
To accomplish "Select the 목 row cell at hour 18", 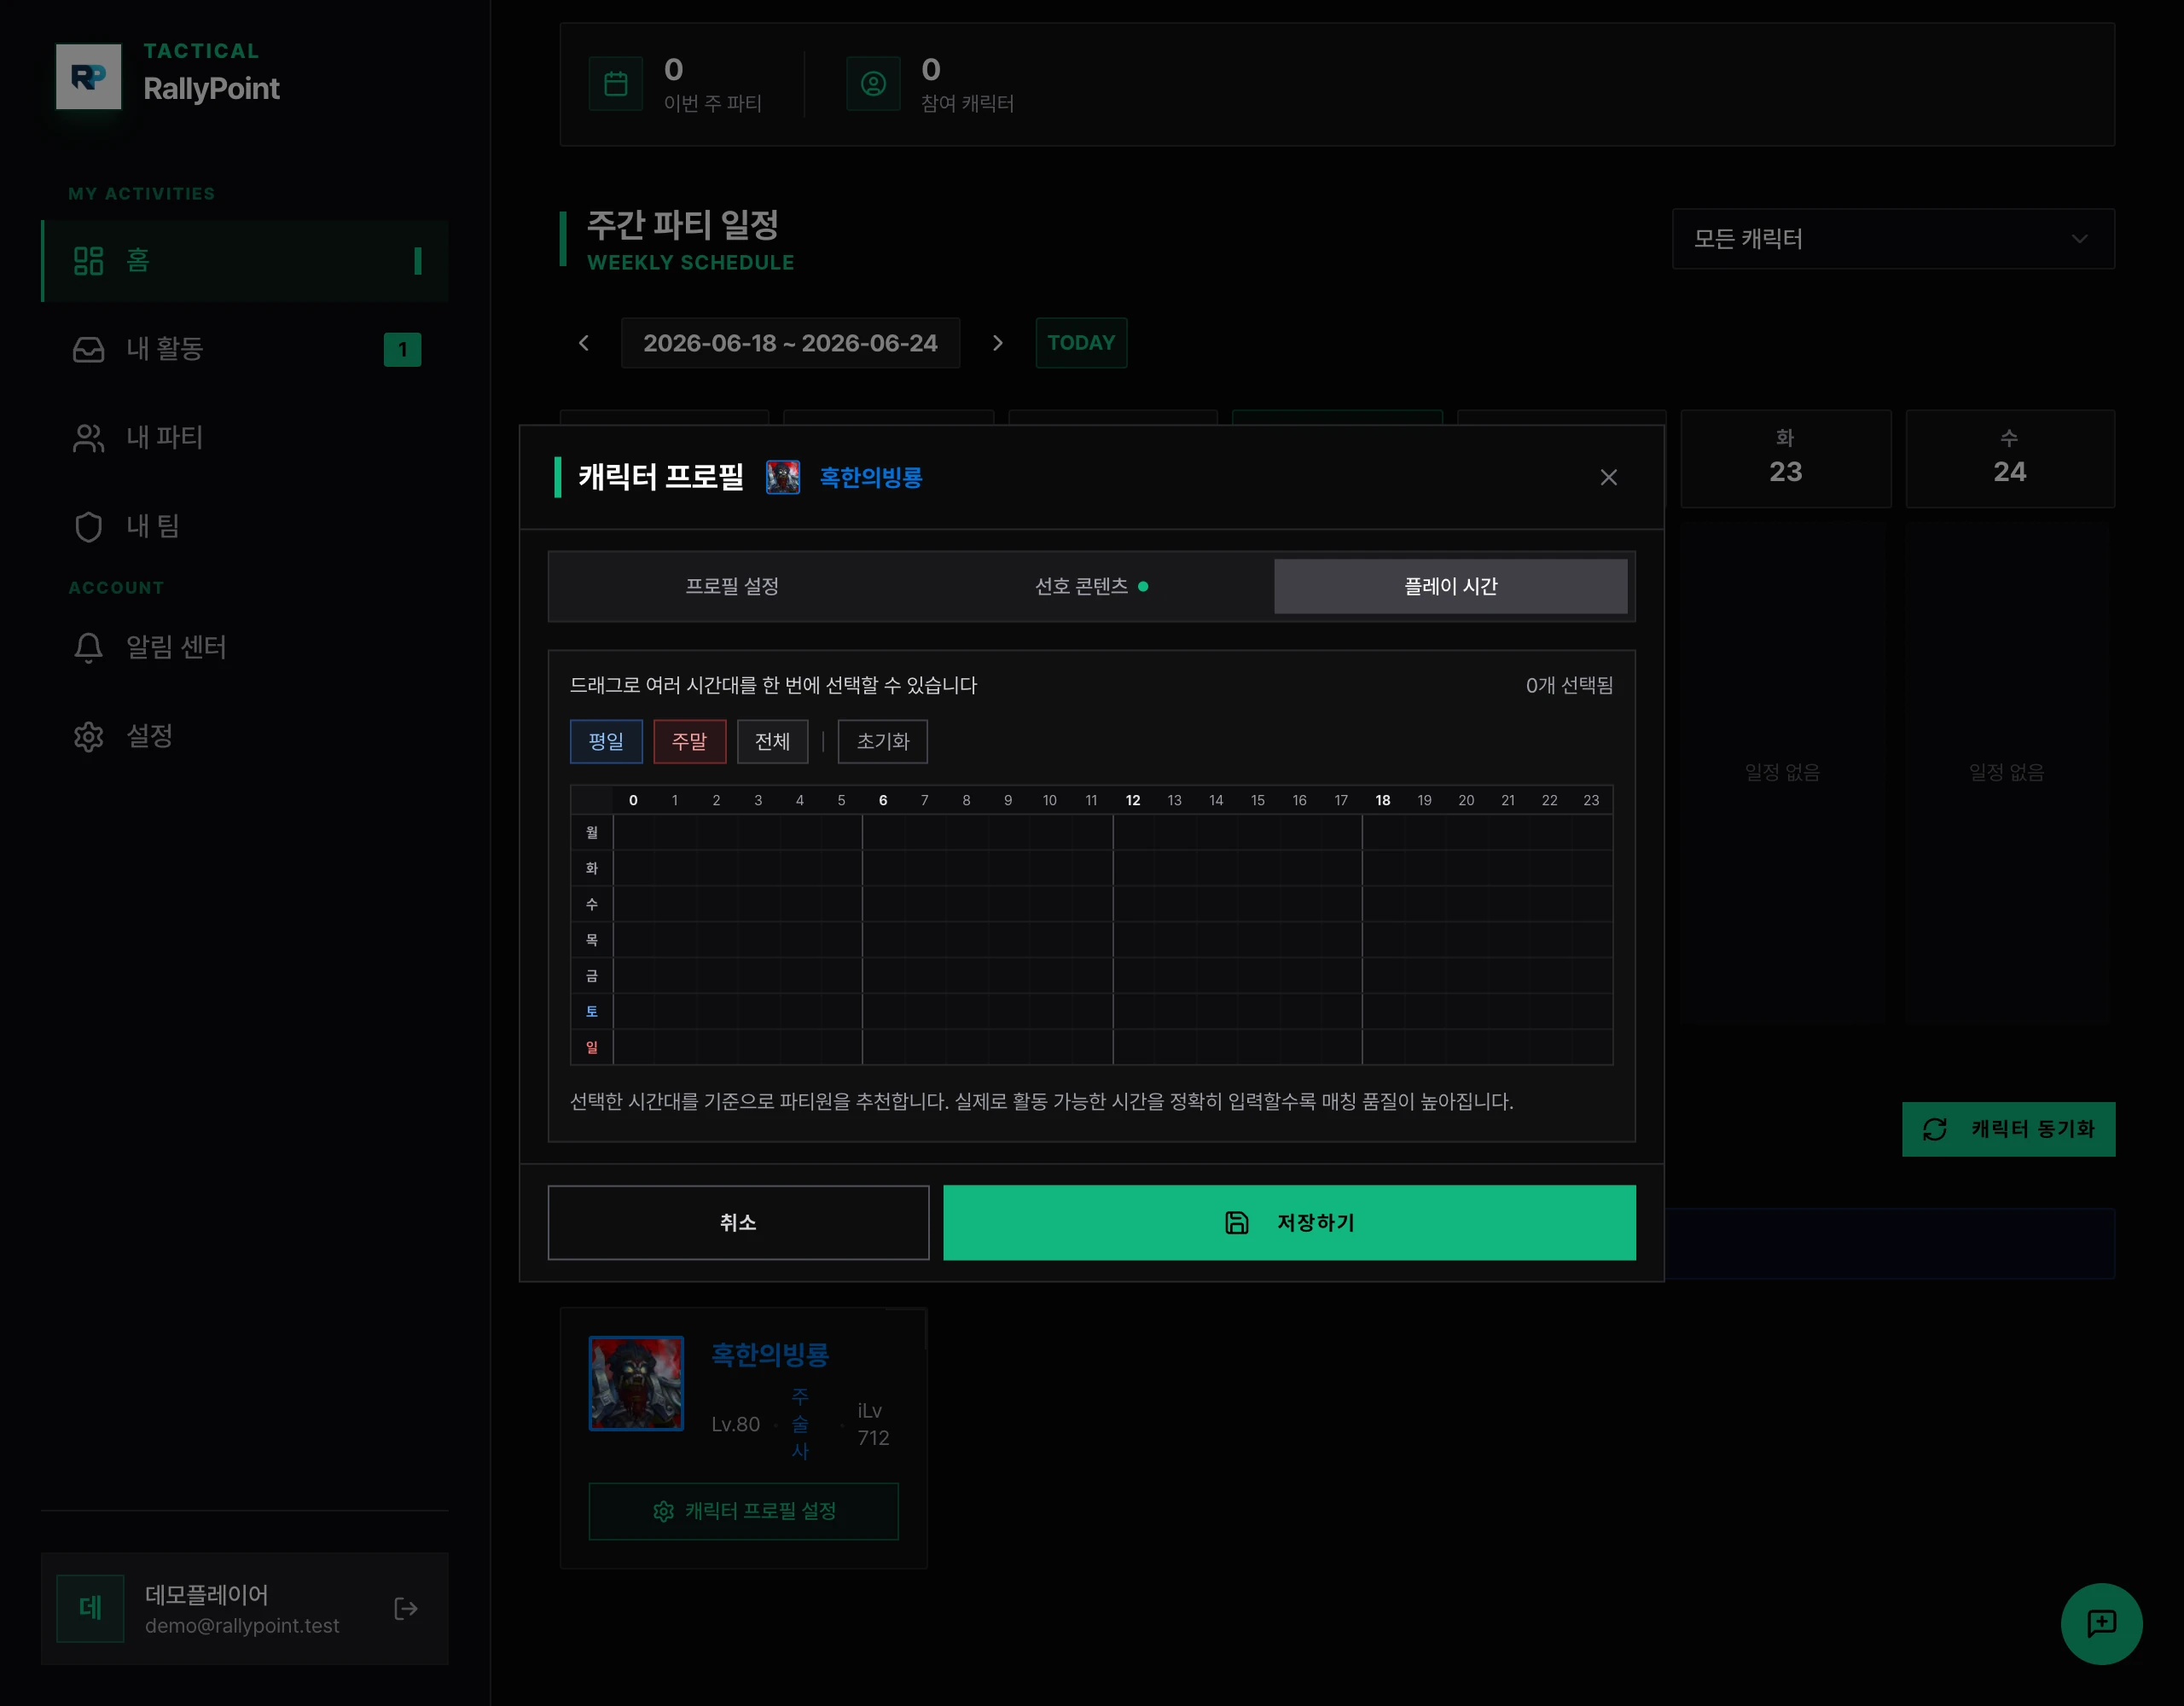I will tap(1383, 940).
